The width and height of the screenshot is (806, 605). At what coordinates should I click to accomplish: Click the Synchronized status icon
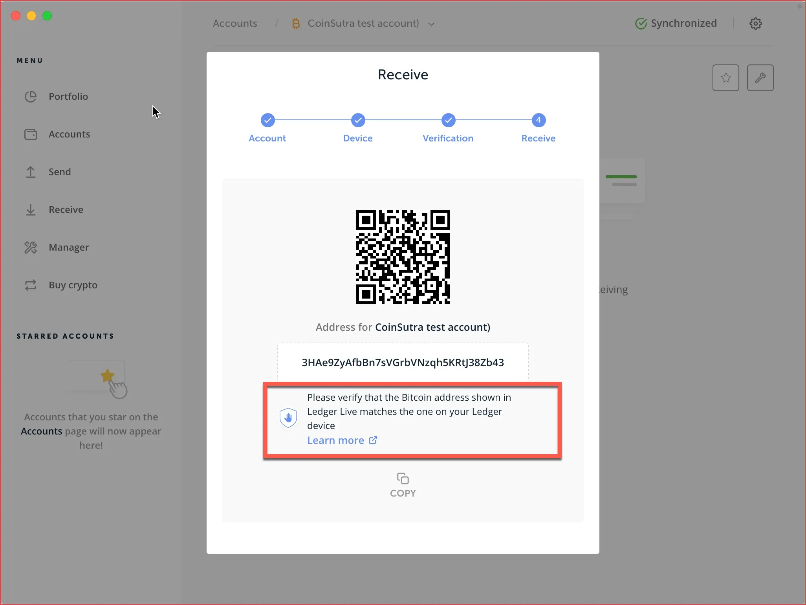(641, 23)
